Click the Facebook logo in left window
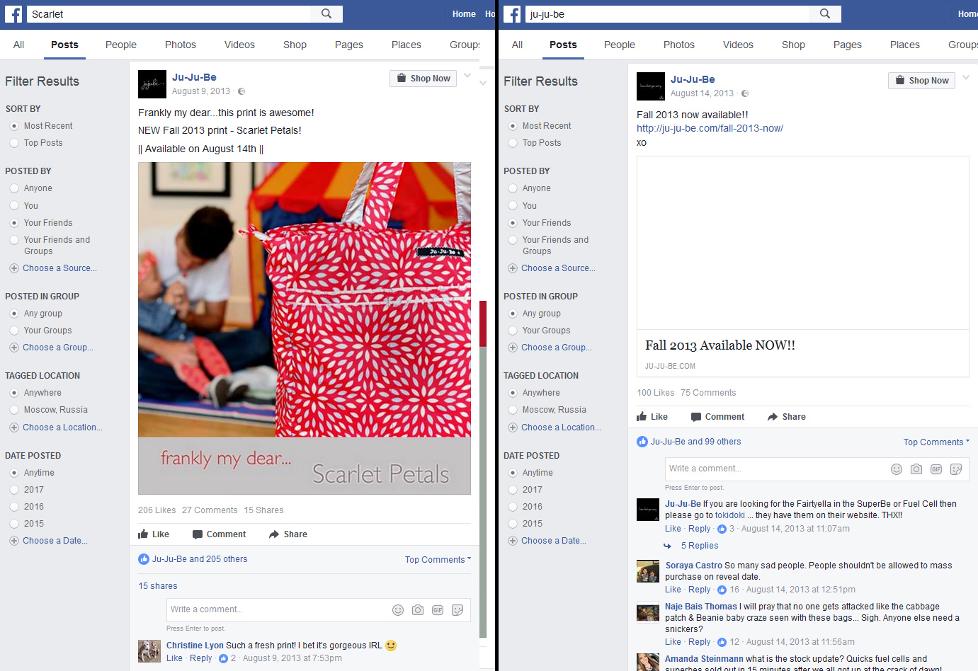978x671 pixels. [x=13, y=14]
